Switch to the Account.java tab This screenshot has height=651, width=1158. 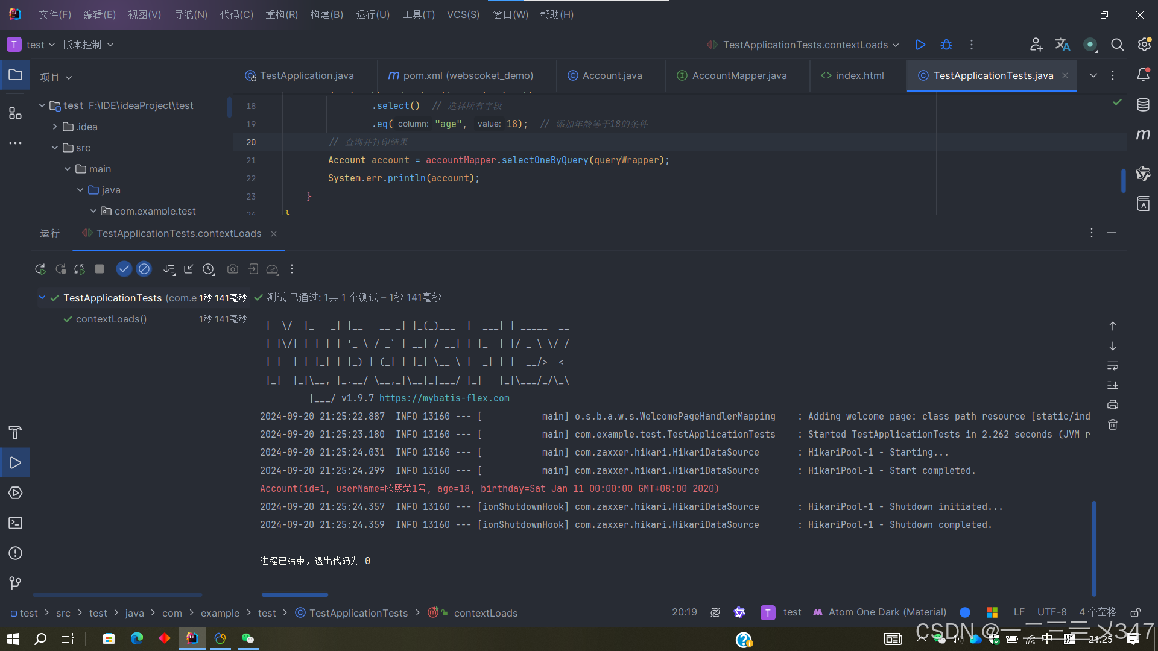612,75
